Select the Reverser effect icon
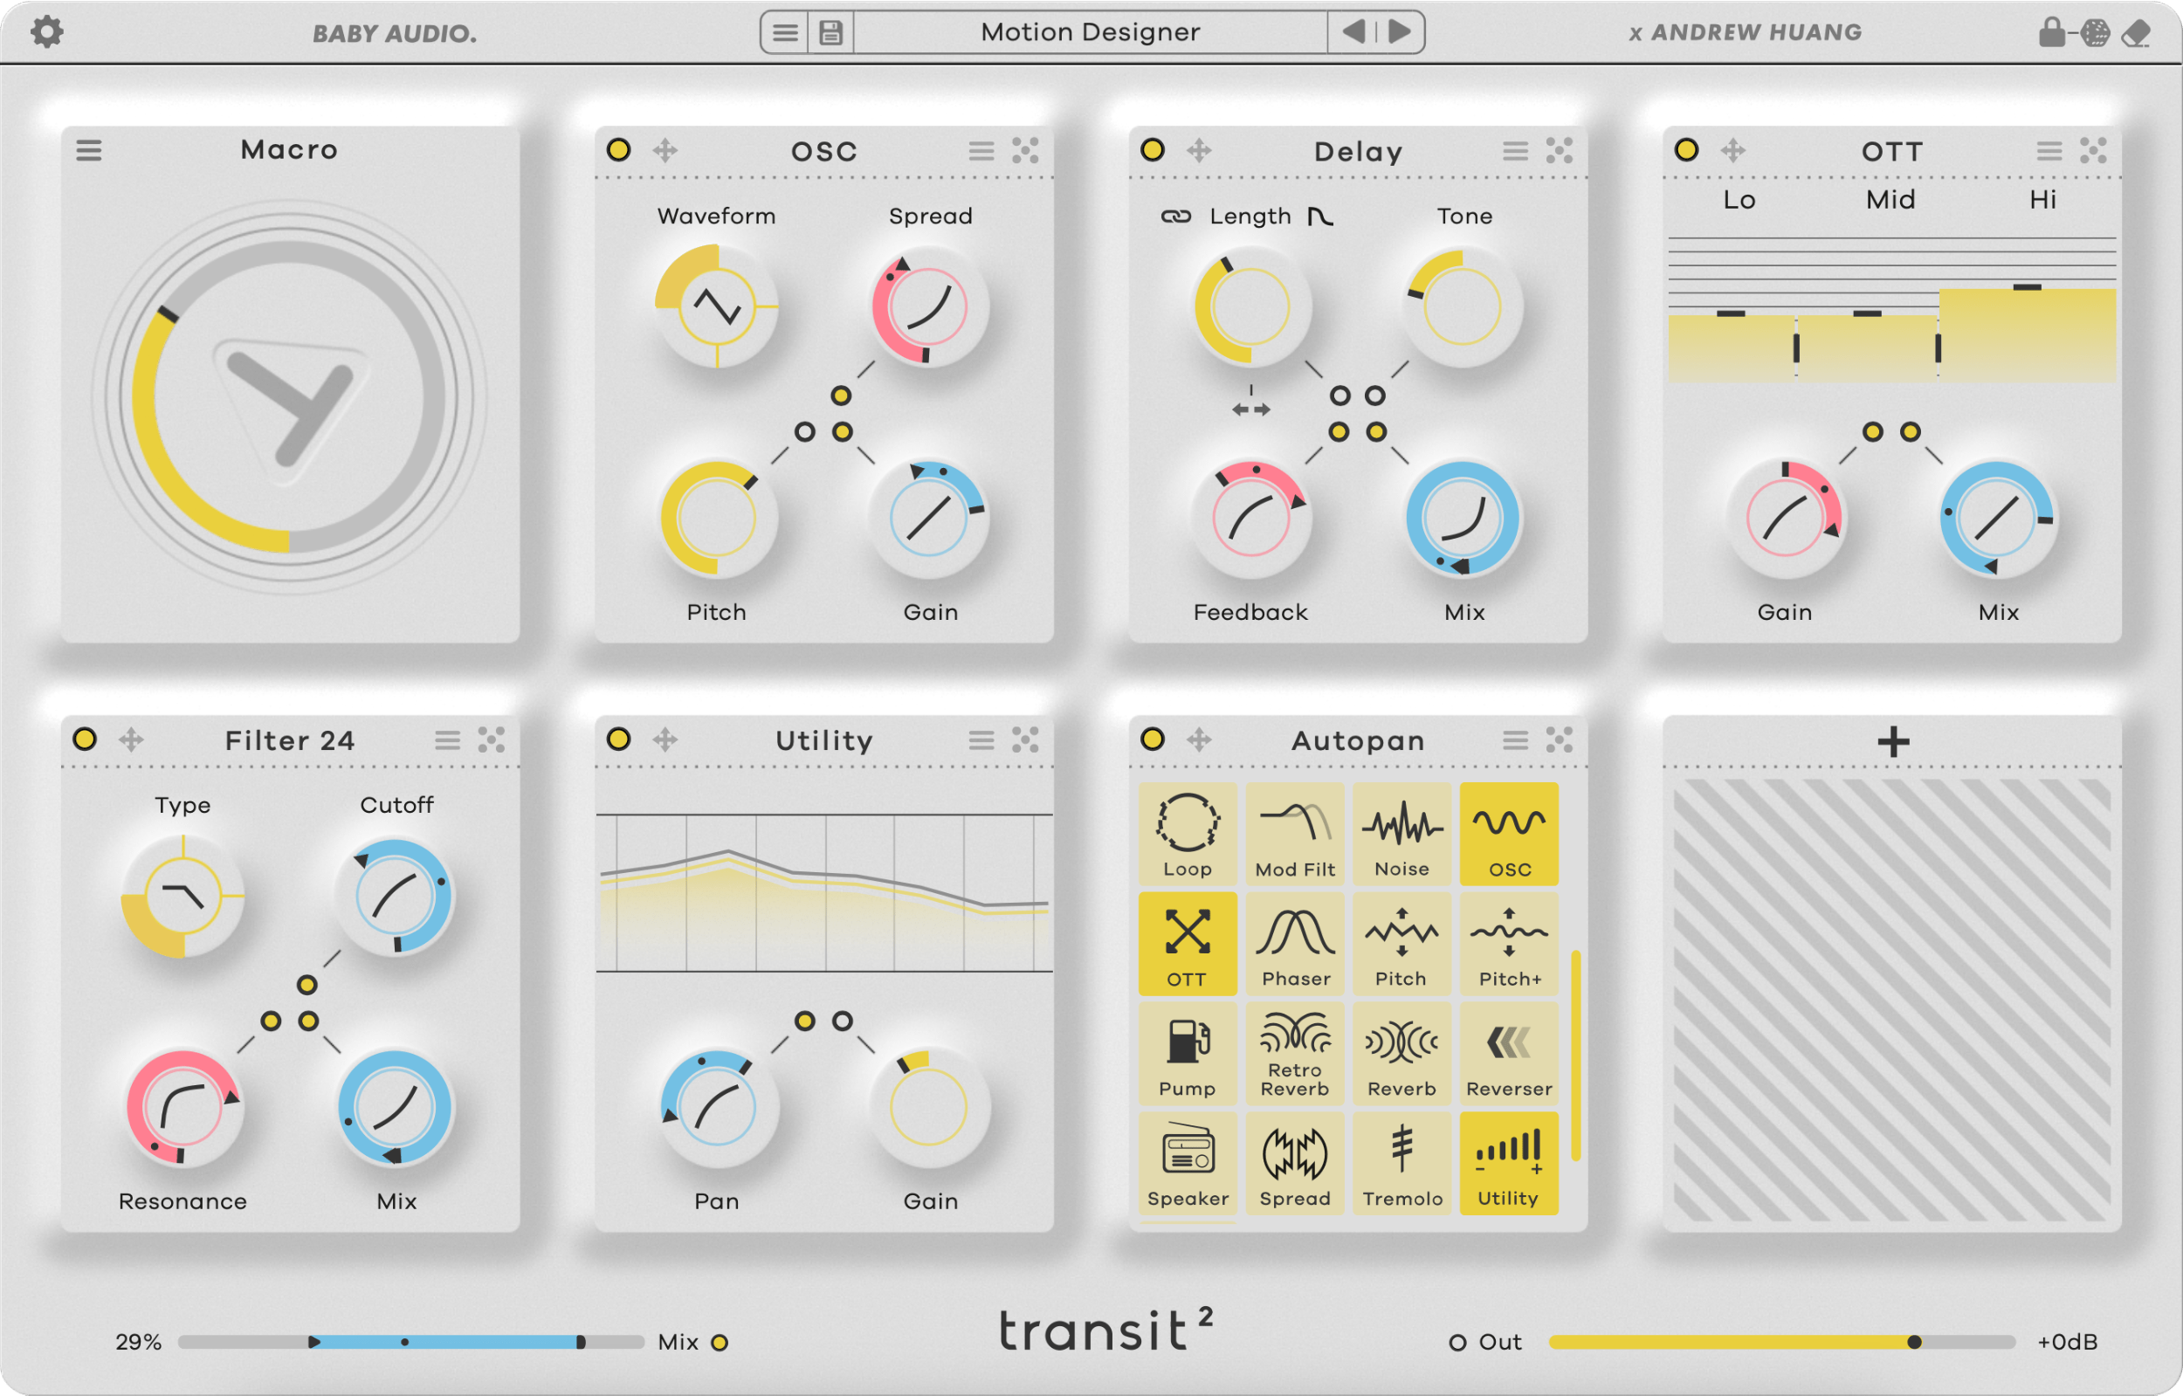 coord(1508,1054)
